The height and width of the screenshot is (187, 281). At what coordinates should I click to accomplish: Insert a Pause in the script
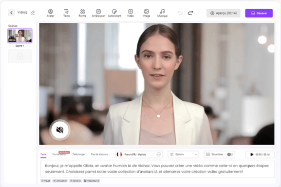[x=46, y=181]
